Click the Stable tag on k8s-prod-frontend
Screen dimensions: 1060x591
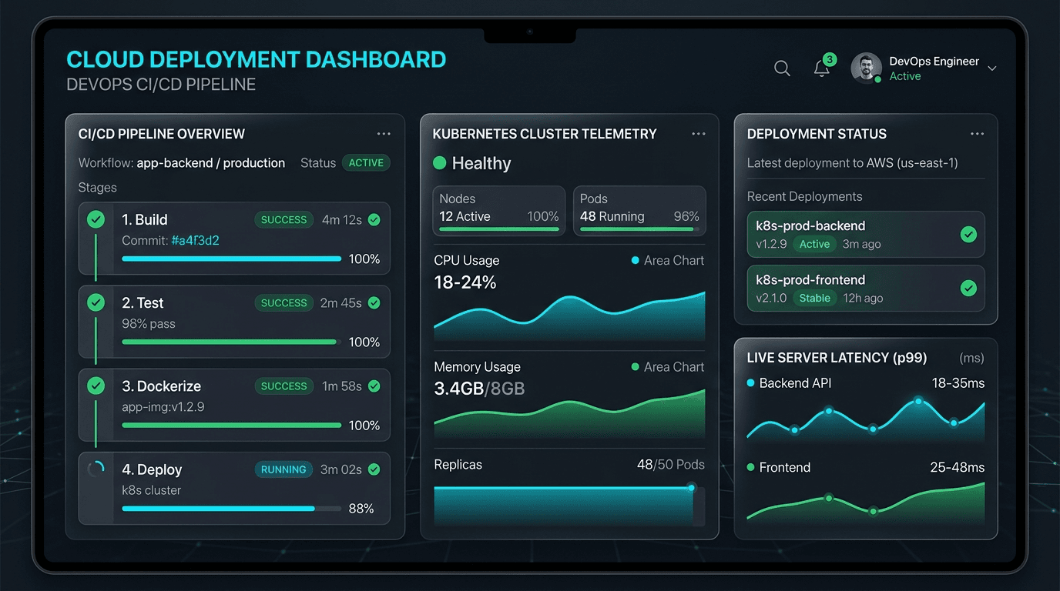coord(814,299)
